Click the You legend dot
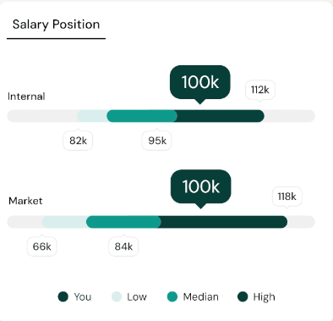Image resolution: width=333 pixels, height=321 pixels. tap(63, 296)
